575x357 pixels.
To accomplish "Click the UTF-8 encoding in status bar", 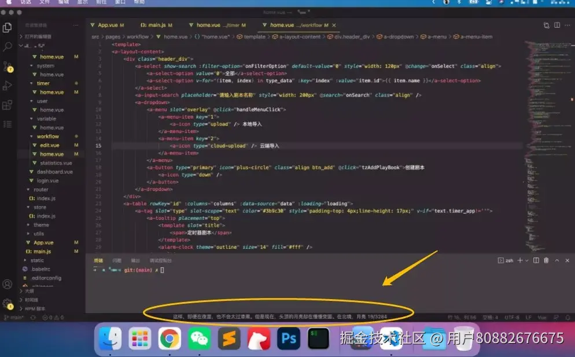I will click(512, 318).
